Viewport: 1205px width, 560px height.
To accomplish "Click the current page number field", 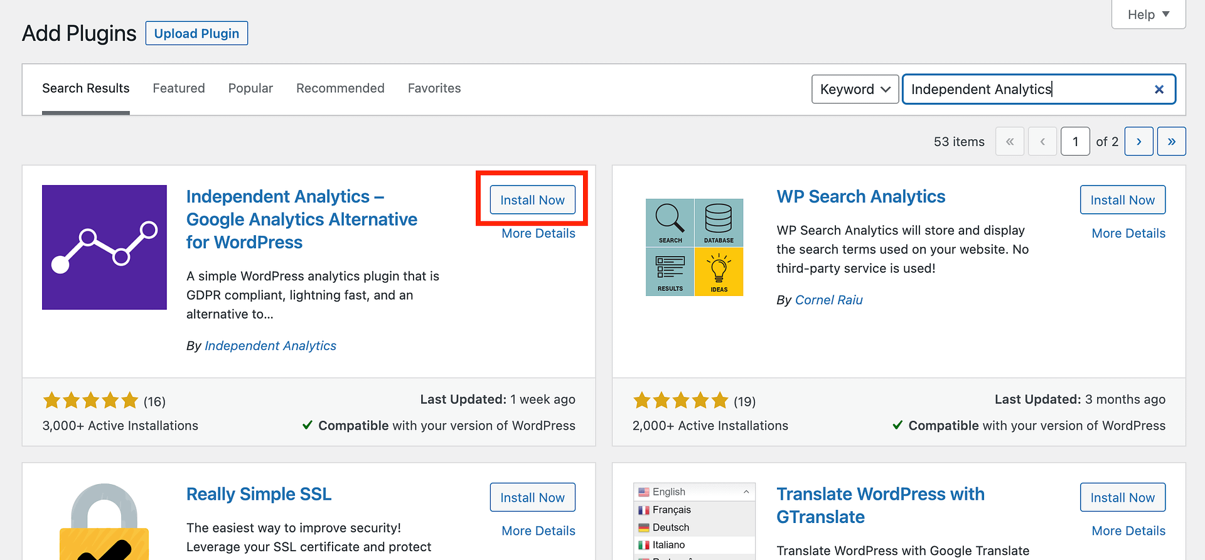I will (1075, 142).
